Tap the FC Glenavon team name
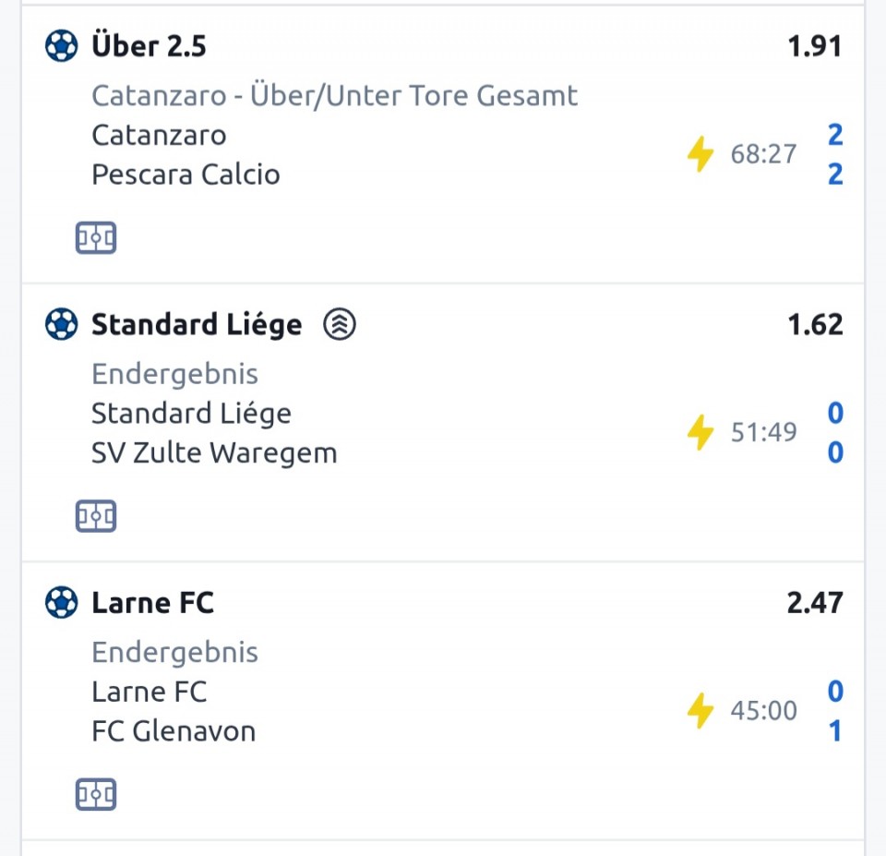The height and width of the screenshot is (856, 886). [x=174, y=731]
